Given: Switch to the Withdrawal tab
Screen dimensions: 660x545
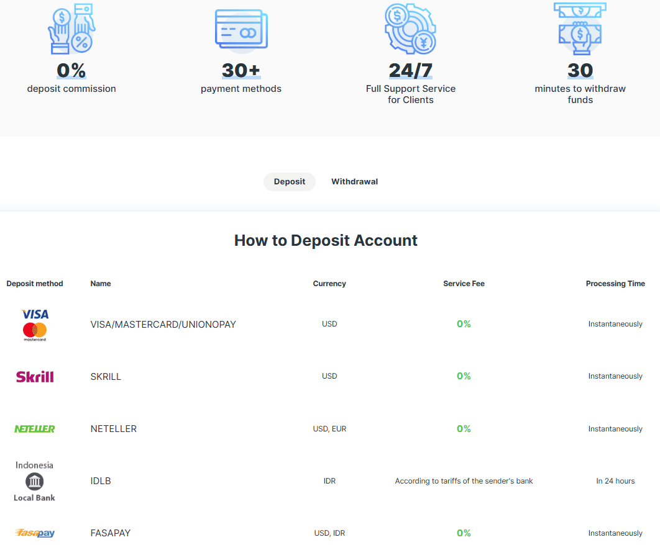Looking at the screenshot, I should (354, 182).
